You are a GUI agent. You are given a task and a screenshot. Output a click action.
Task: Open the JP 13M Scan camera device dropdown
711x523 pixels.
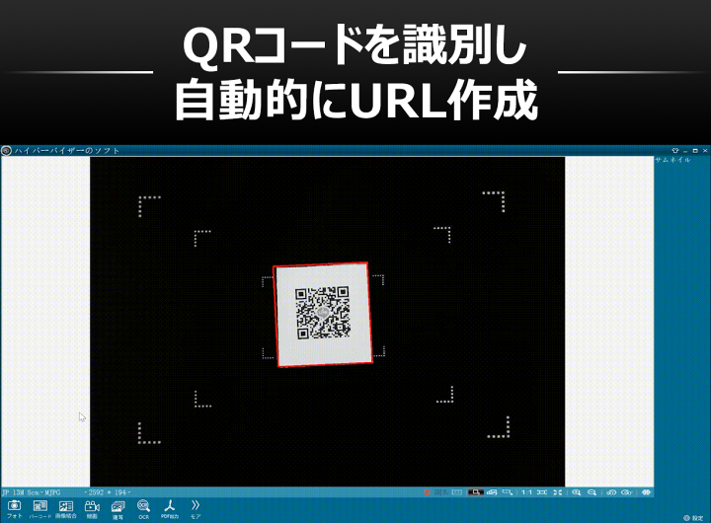click(x=21, y=492)
